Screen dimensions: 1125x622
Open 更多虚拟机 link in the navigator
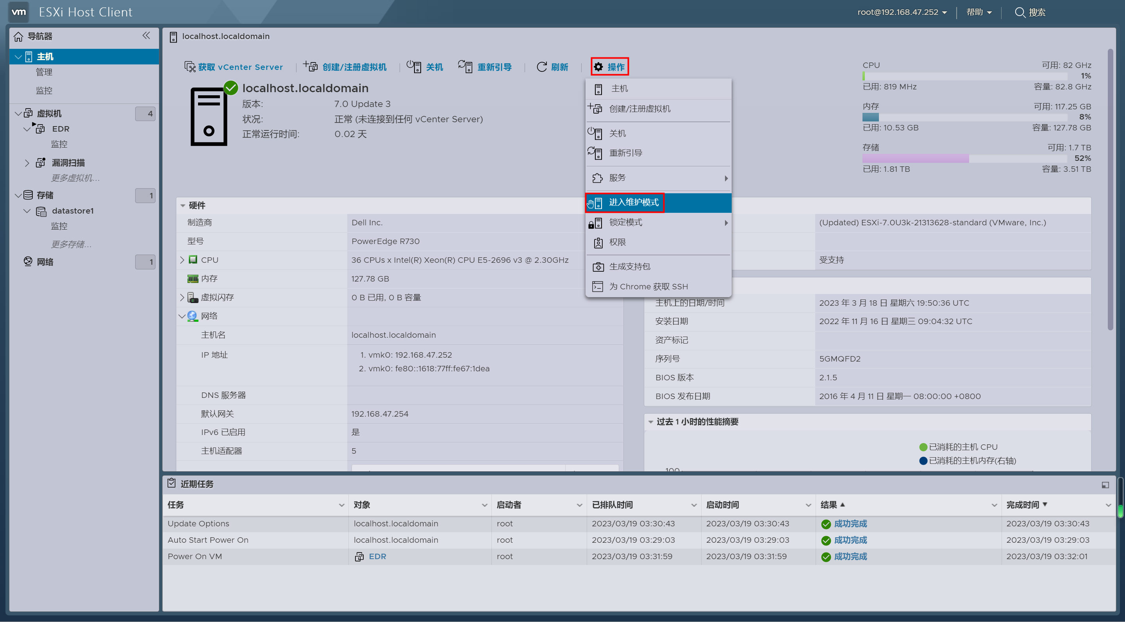(x=75, y=178)
